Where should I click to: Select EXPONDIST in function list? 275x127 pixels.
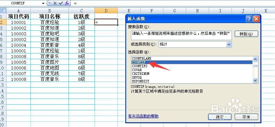(x=192, y=81)
